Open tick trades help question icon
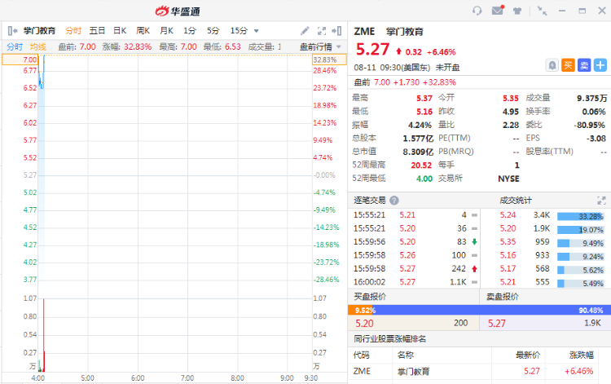Viewport: 611px width, 384px height. 394,201
